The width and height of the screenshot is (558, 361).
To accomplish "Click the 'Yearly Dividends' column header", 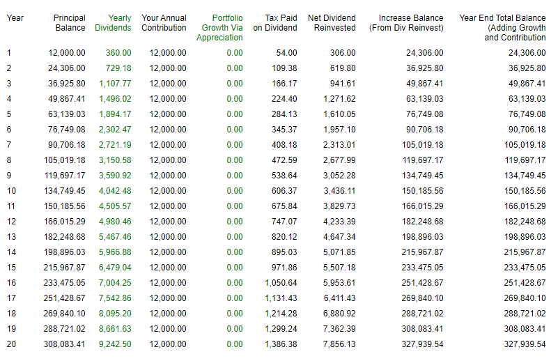I will tap(113, 23).
